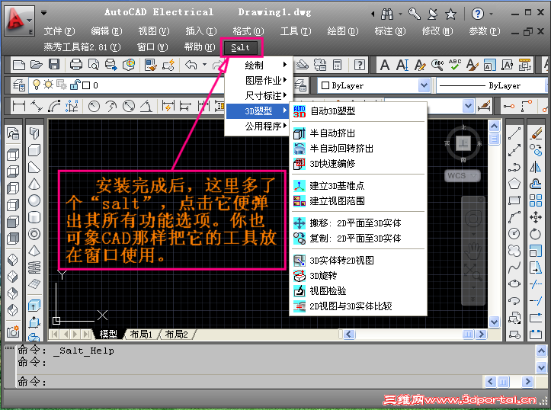Toggle layer 0 lock padlock icon

75,85
